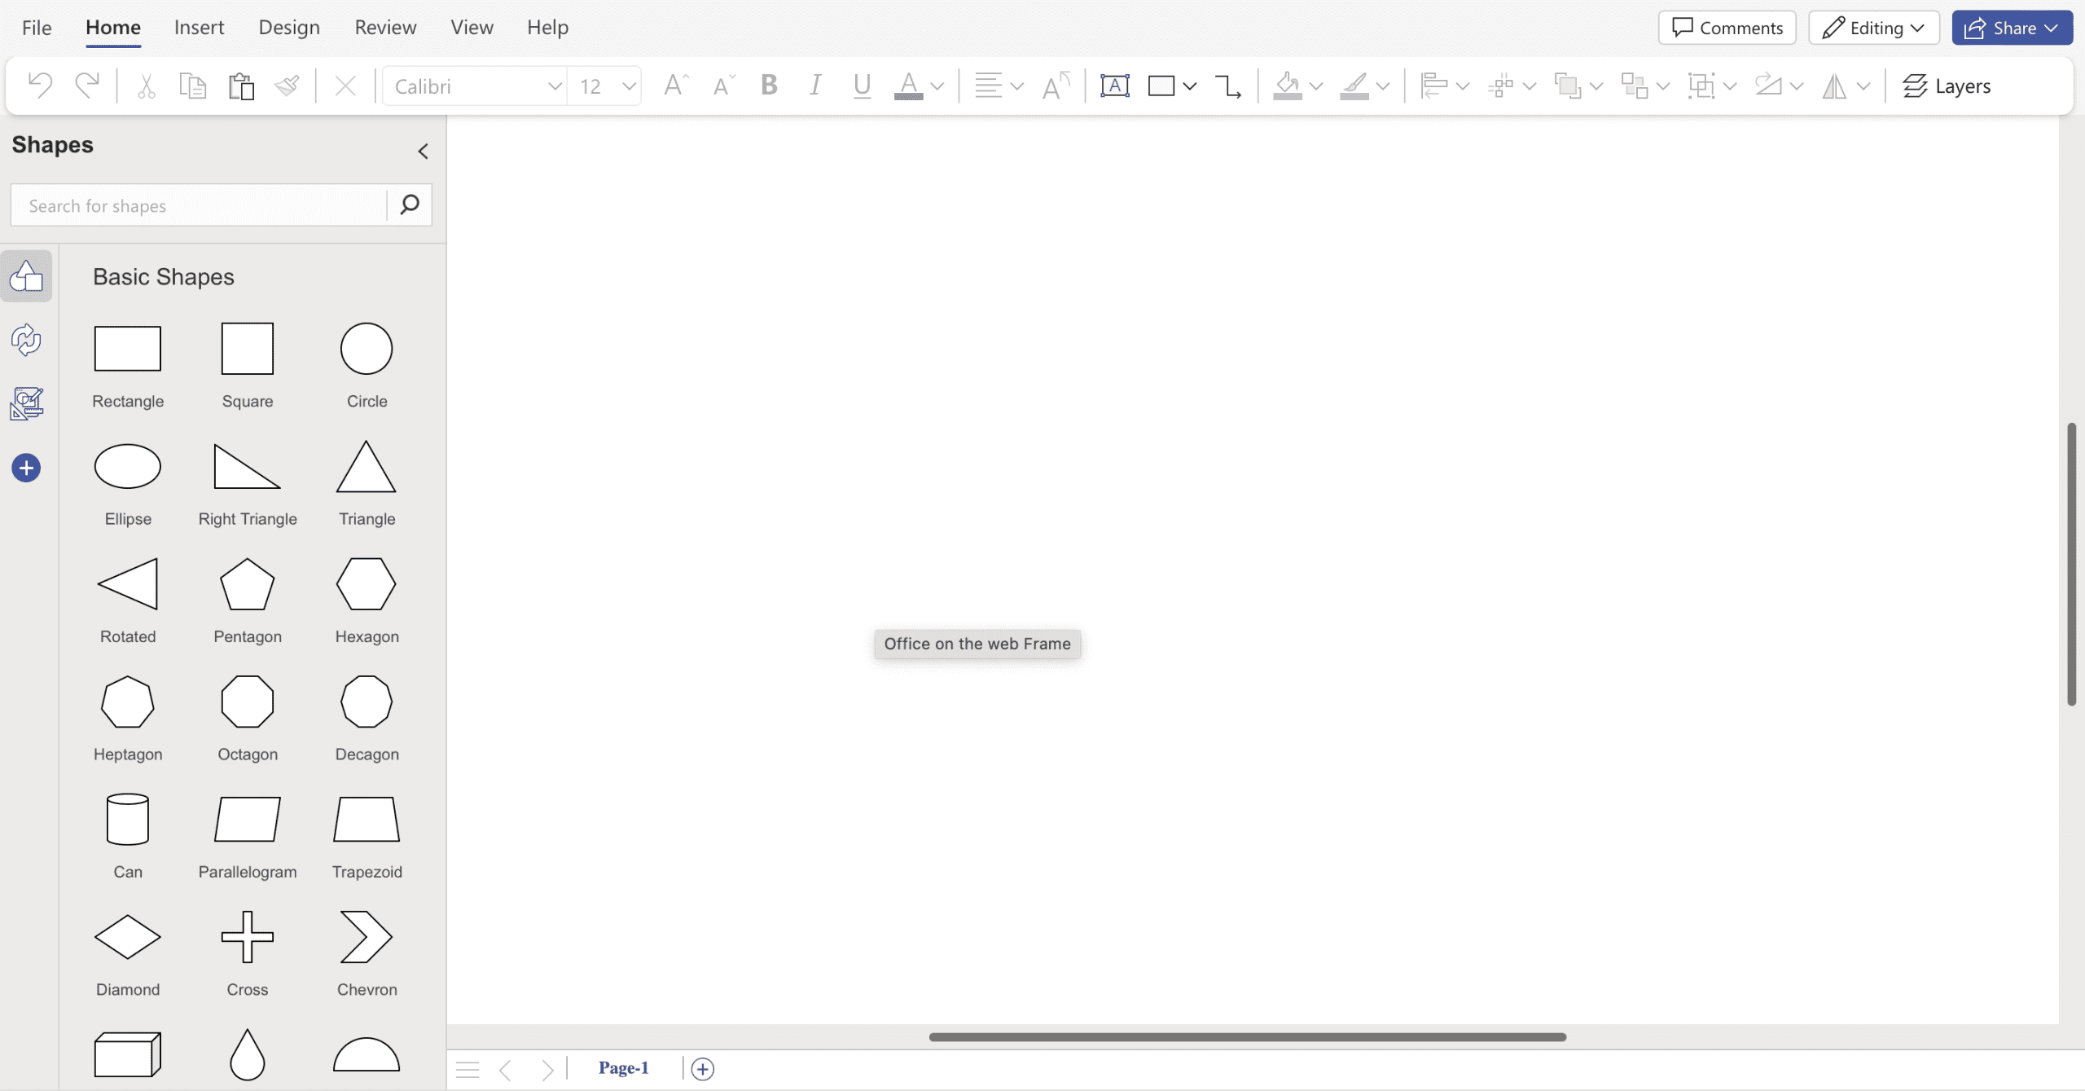Click the Comments button
This screenshot has width=2085, height=1091.
[1727, 28]
